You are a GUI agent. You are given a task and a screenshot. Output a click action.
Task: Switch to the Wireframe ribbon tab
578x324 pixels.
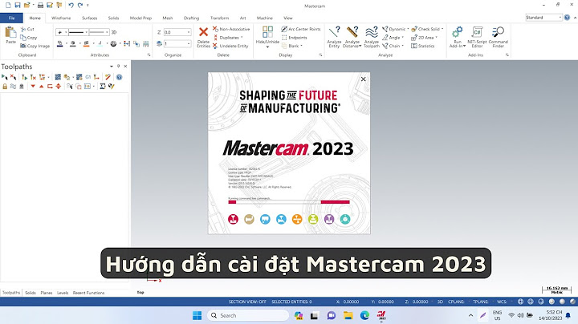click(61, 18)
